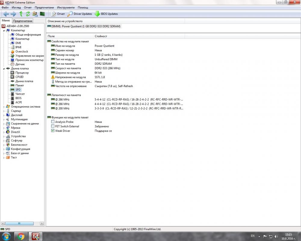Open Driver Updates
The height and width of the screenshot is (241, 301).
(x=79, y=14)
